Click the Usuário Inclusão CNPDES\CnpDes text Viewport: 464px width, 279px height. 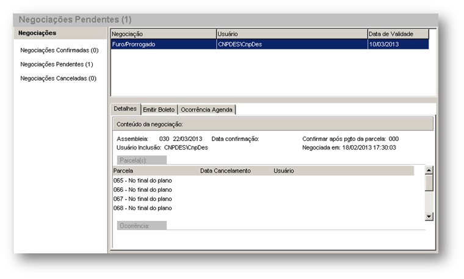(x=162, y=147)
